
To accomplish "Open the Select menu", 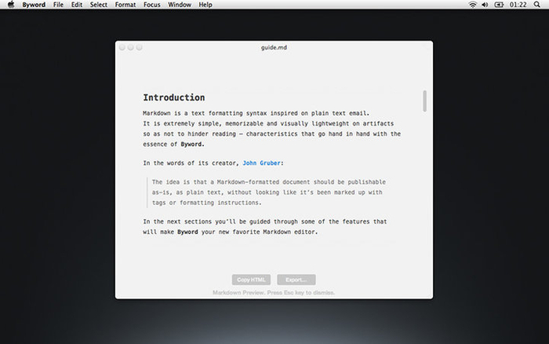I will (x=98, y=5).
